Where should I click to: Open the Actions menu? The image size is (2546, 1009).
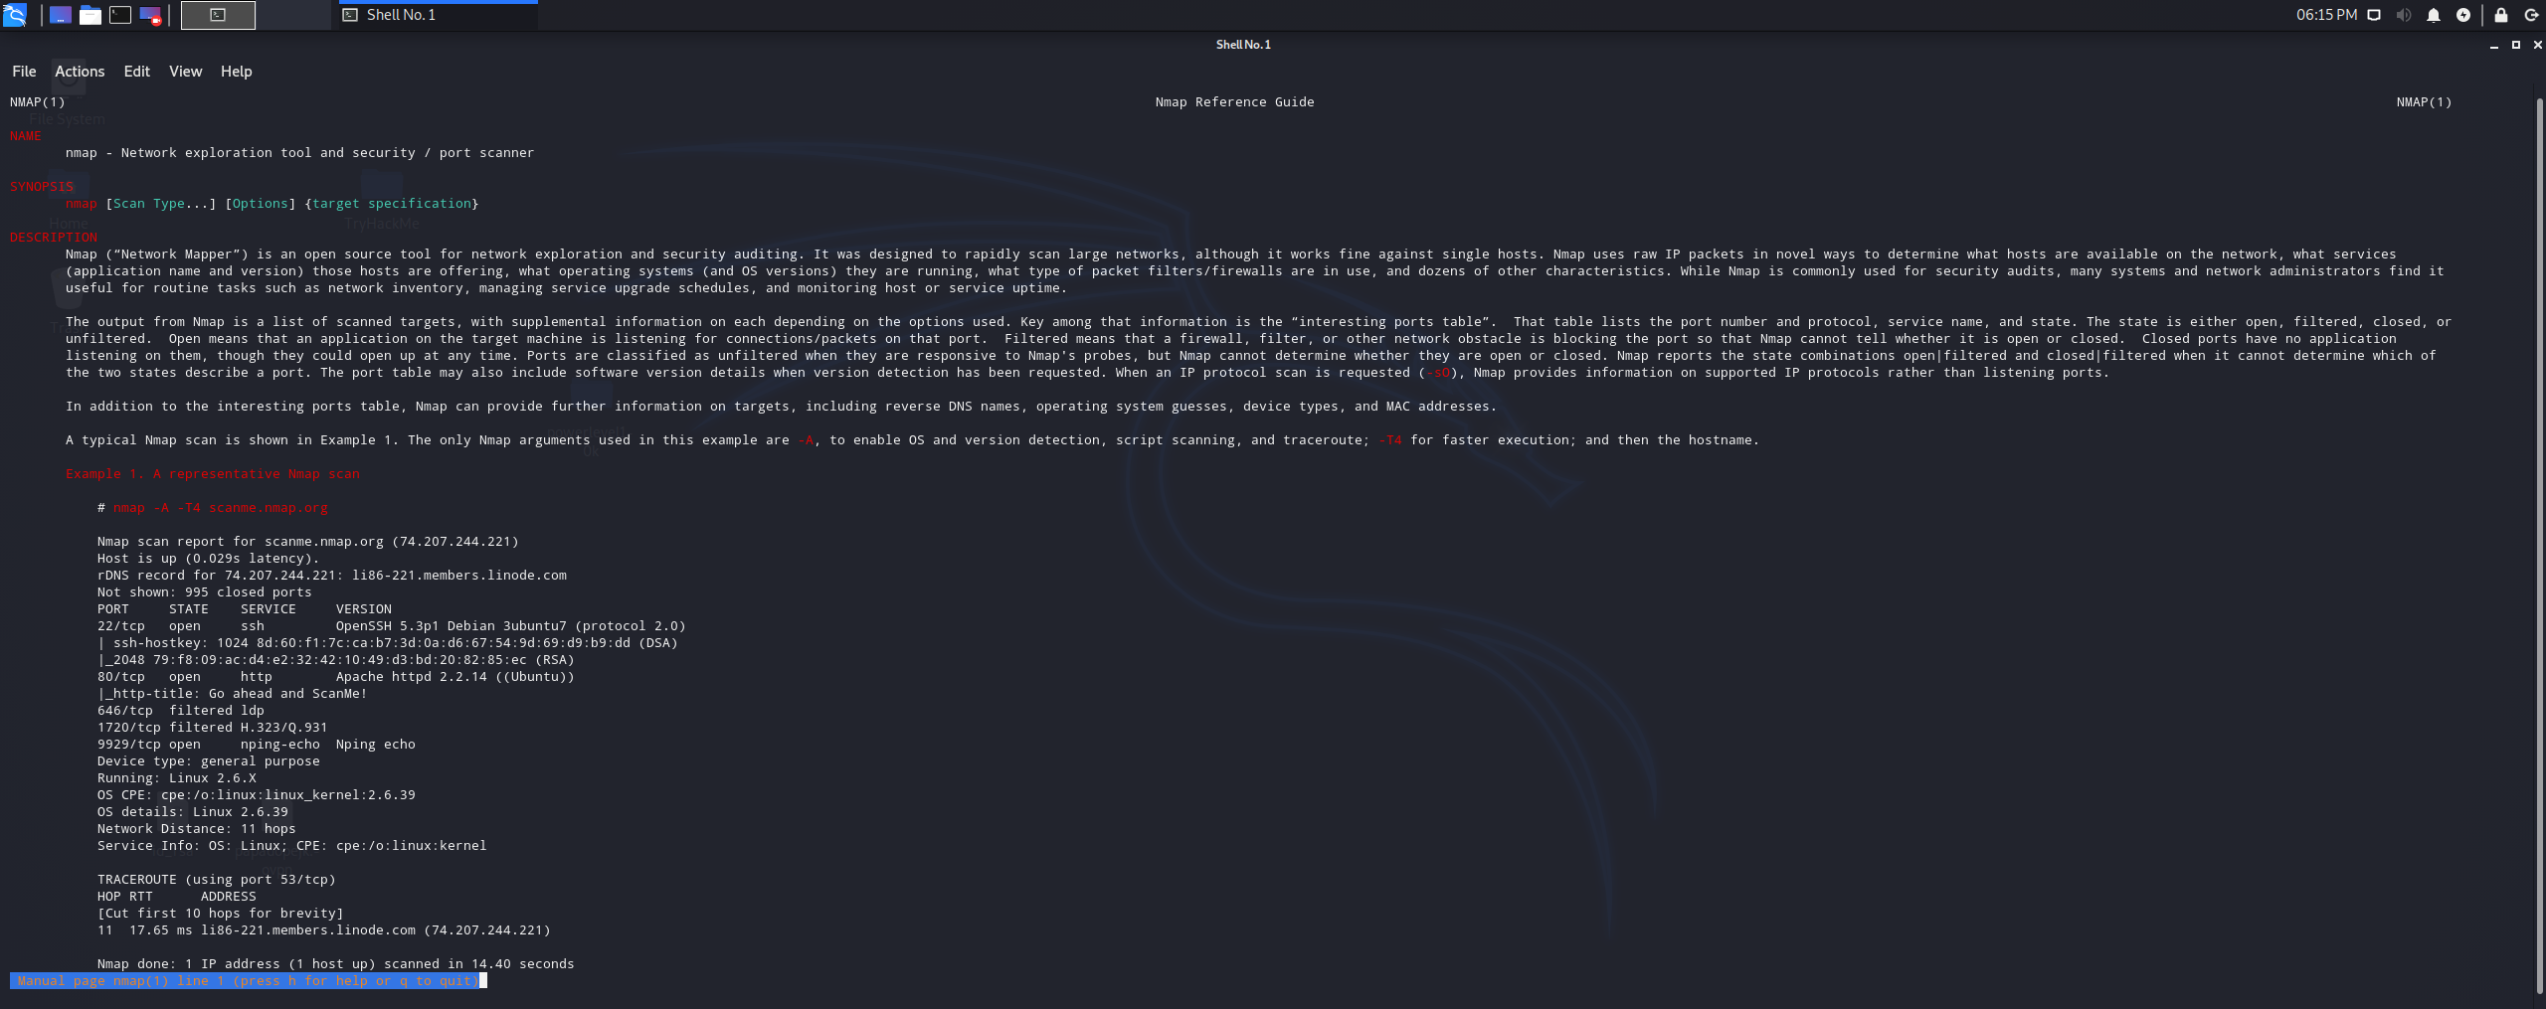click(80, 72)
